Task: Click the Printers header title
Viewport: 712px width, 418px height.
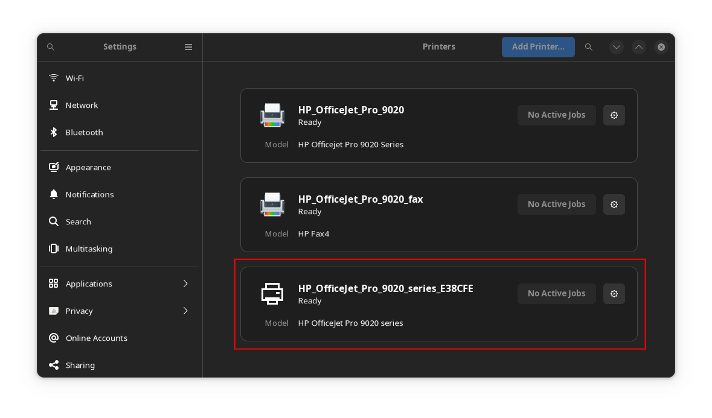Action: tap(438, 46)
